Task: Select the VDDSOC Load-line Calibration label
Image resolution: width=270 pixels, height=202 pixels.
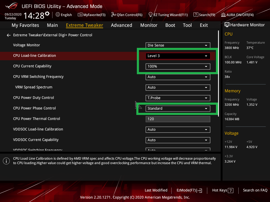Action: [x=38, y=129]
